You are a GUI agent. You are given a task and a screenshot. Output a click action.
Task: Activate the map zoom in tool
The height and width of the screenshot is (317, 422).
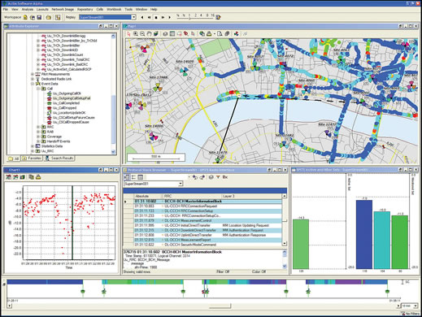[x=136, y=33]
